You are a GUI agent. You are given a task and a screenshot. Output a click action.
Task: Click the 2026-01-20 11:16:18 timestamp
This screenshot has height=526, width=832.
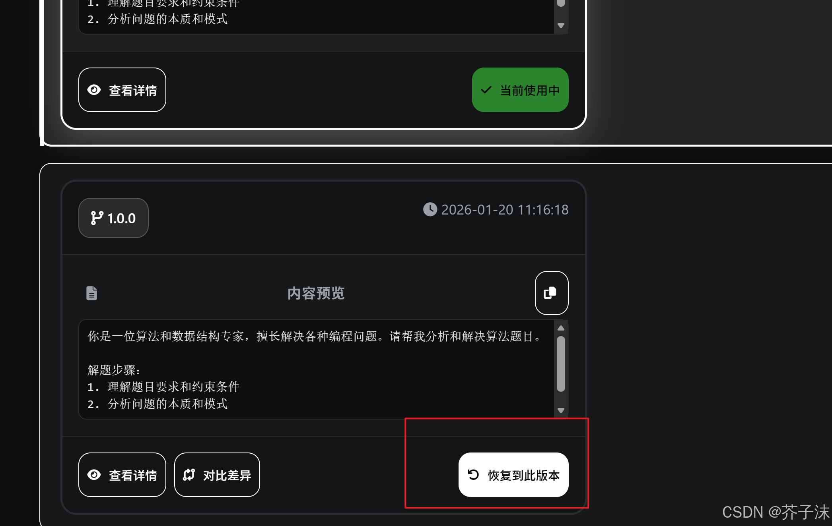tap(505, 209)
